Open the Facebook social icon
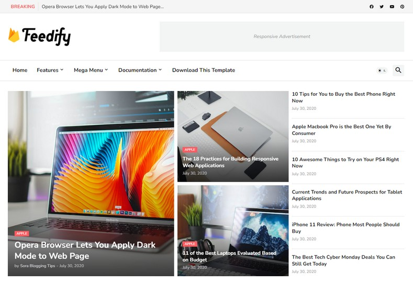Viewport: 413px width, 282px height. [371, 7]
